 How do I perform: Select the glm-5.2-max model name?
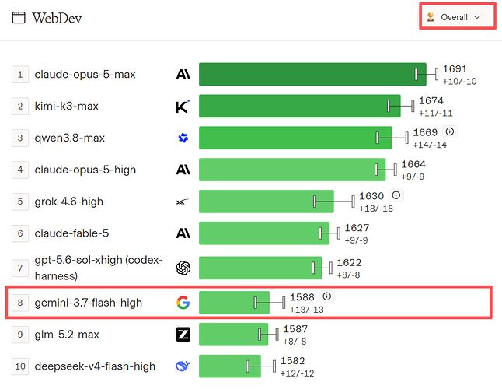67,335
